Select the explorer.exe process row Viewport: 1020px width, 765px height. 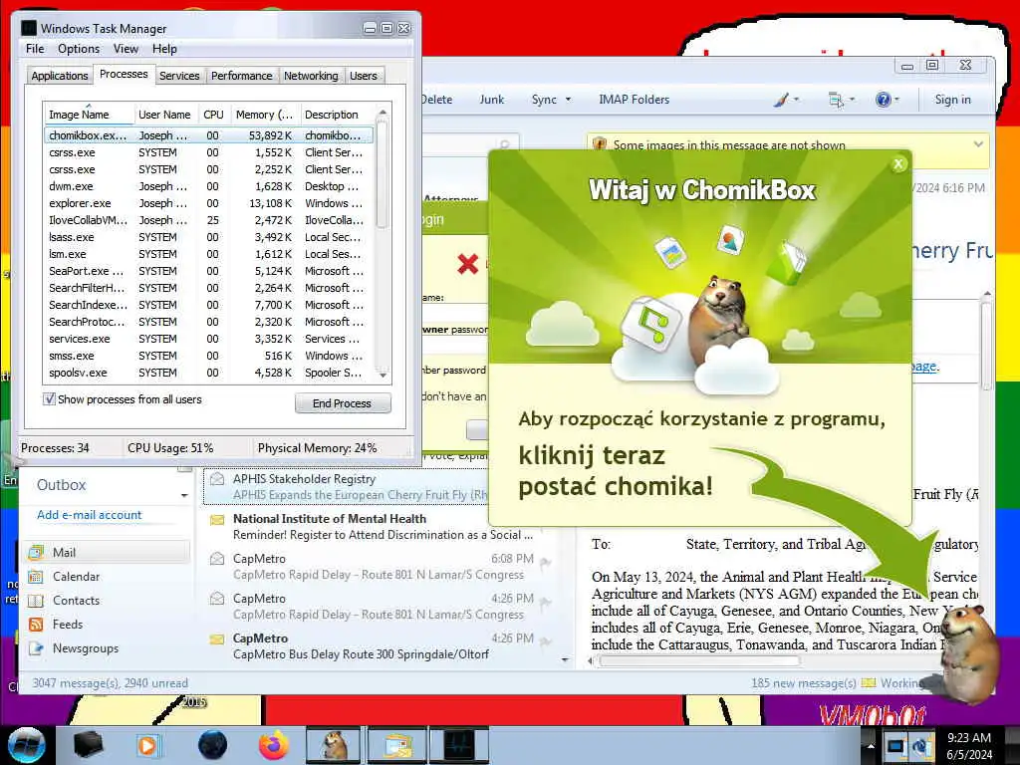208,203
